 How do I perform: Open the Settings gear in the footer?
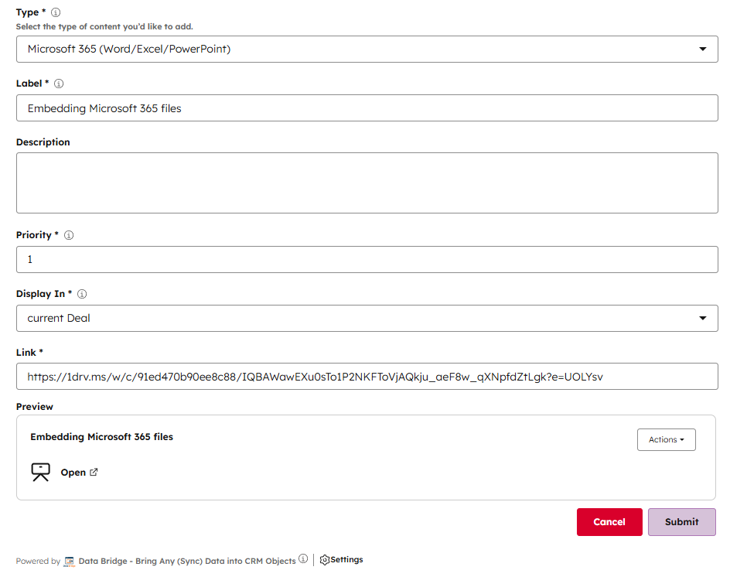coord(341,559)
